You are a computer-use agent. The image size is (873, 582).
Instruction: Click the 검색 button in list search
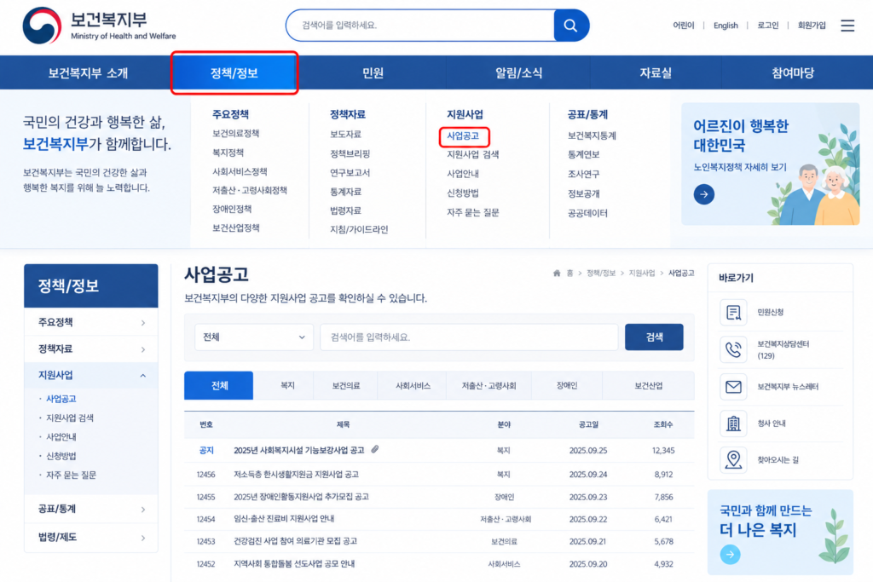pos(654,337)
